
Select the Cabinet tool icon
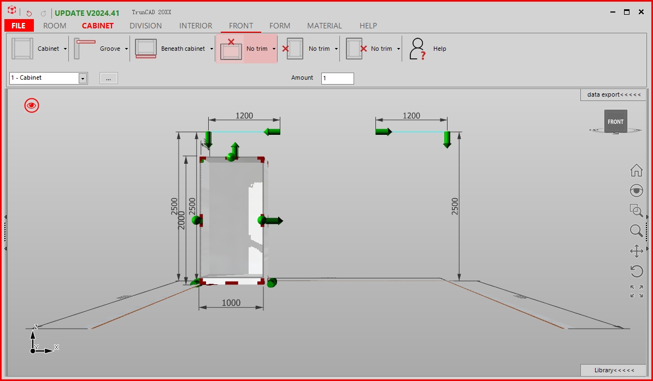(x=22, y=49)
